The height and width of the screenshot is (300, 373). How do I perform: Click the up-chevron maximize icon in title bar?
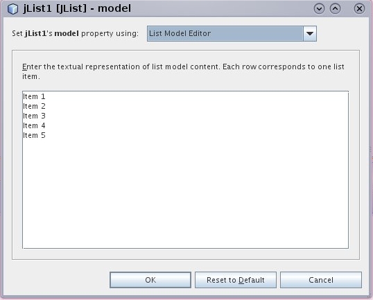coord(335,9)
